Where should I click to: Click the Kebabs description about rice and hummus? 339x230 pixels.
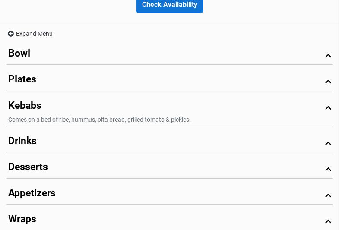click(x=99, y=120)
